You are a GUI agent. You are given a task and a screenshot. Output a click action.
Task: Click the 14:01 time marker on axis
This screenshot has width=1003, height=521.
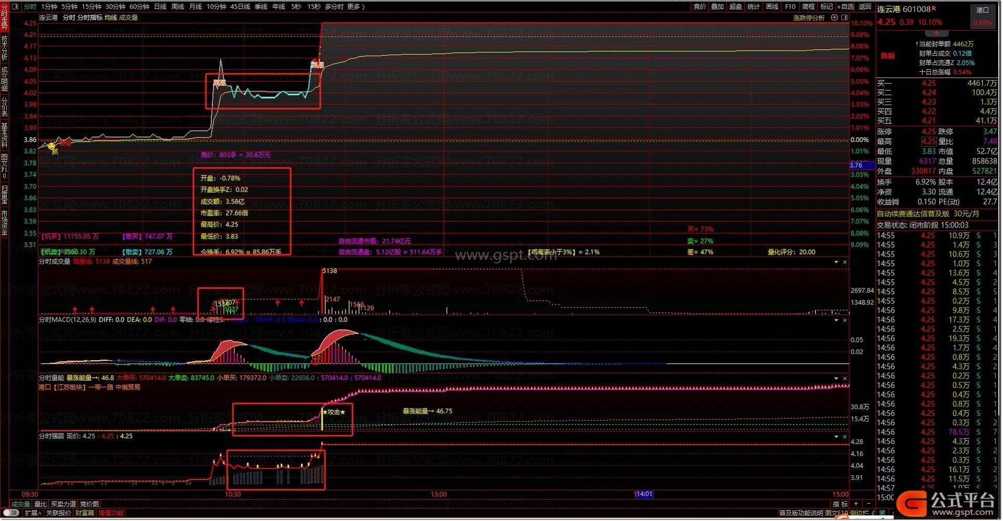tap(644, 494)
